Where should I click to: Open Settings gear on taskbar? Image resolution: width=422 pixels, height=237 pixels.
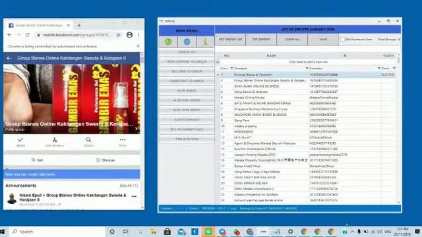(290, 232)
